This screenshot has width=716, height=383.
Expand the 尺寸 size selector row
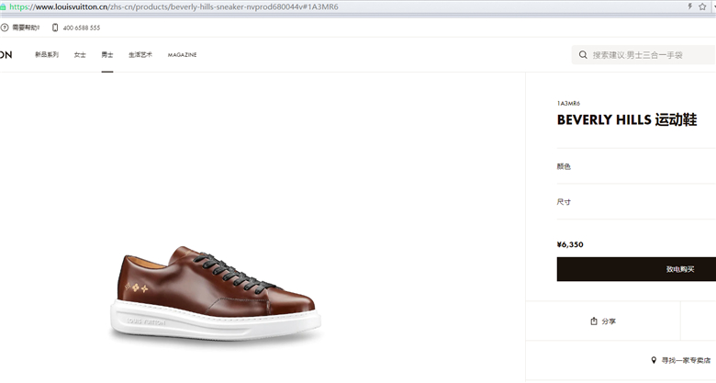tap(636, 201)
